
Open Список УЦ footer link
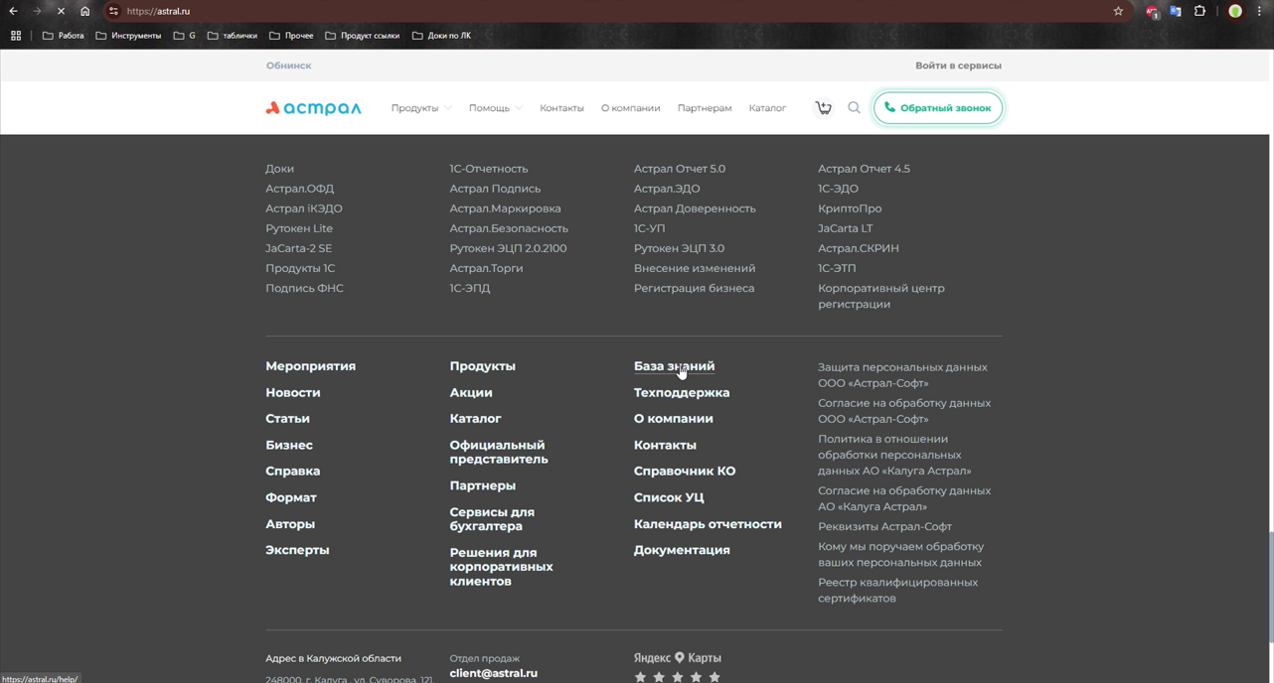click(669, 497)
